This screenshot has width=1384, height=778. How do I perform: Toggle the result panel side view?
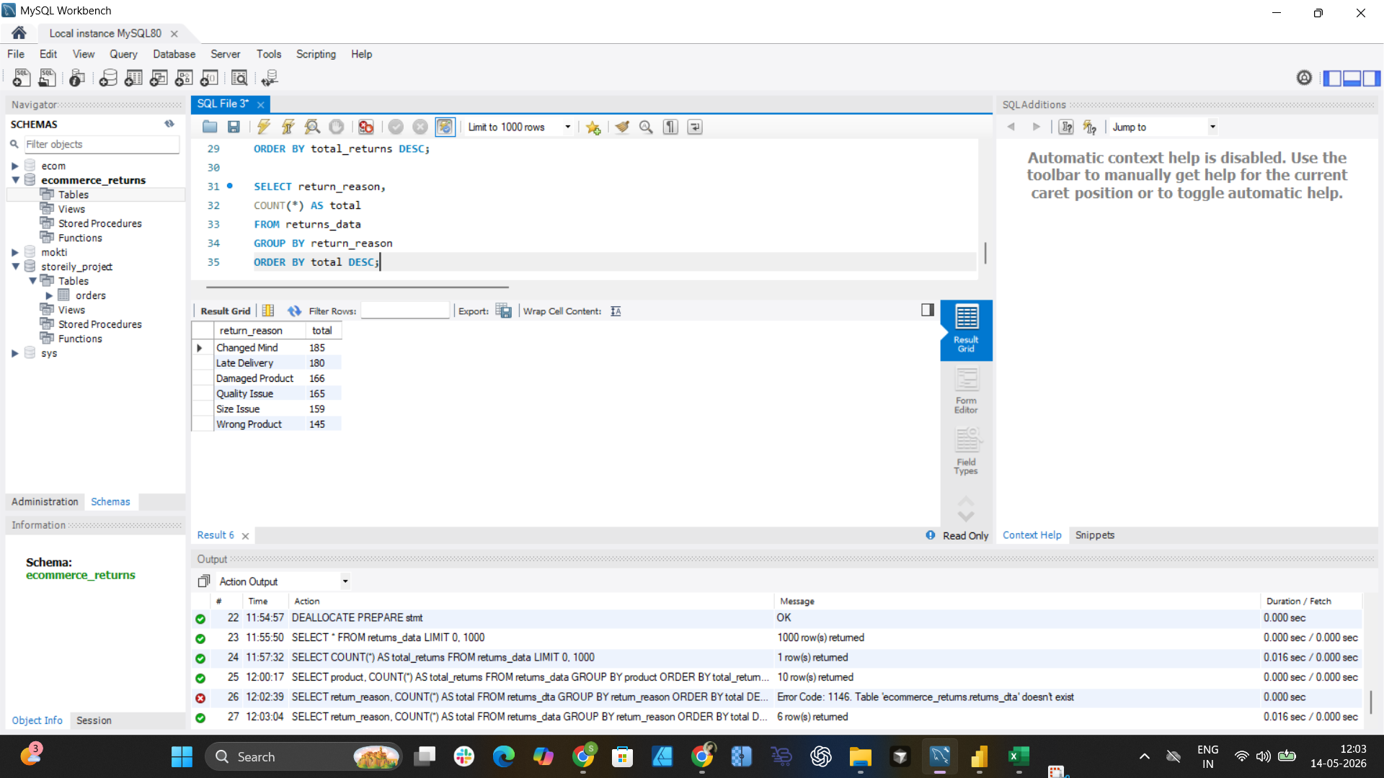pyautogui.click(x=928, y=310)
